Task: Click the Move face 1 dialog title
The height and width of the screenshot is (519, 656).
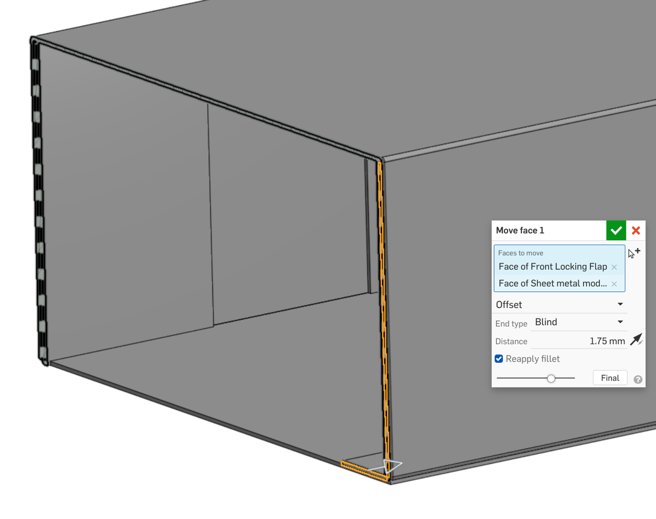Action: coord(520,230)
